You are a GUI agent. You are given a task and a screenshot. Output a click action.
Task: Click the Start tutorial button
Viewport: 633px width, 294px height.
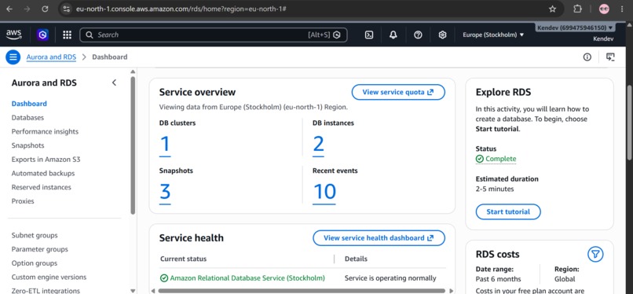pyautogui.click(x=508, y=211)
